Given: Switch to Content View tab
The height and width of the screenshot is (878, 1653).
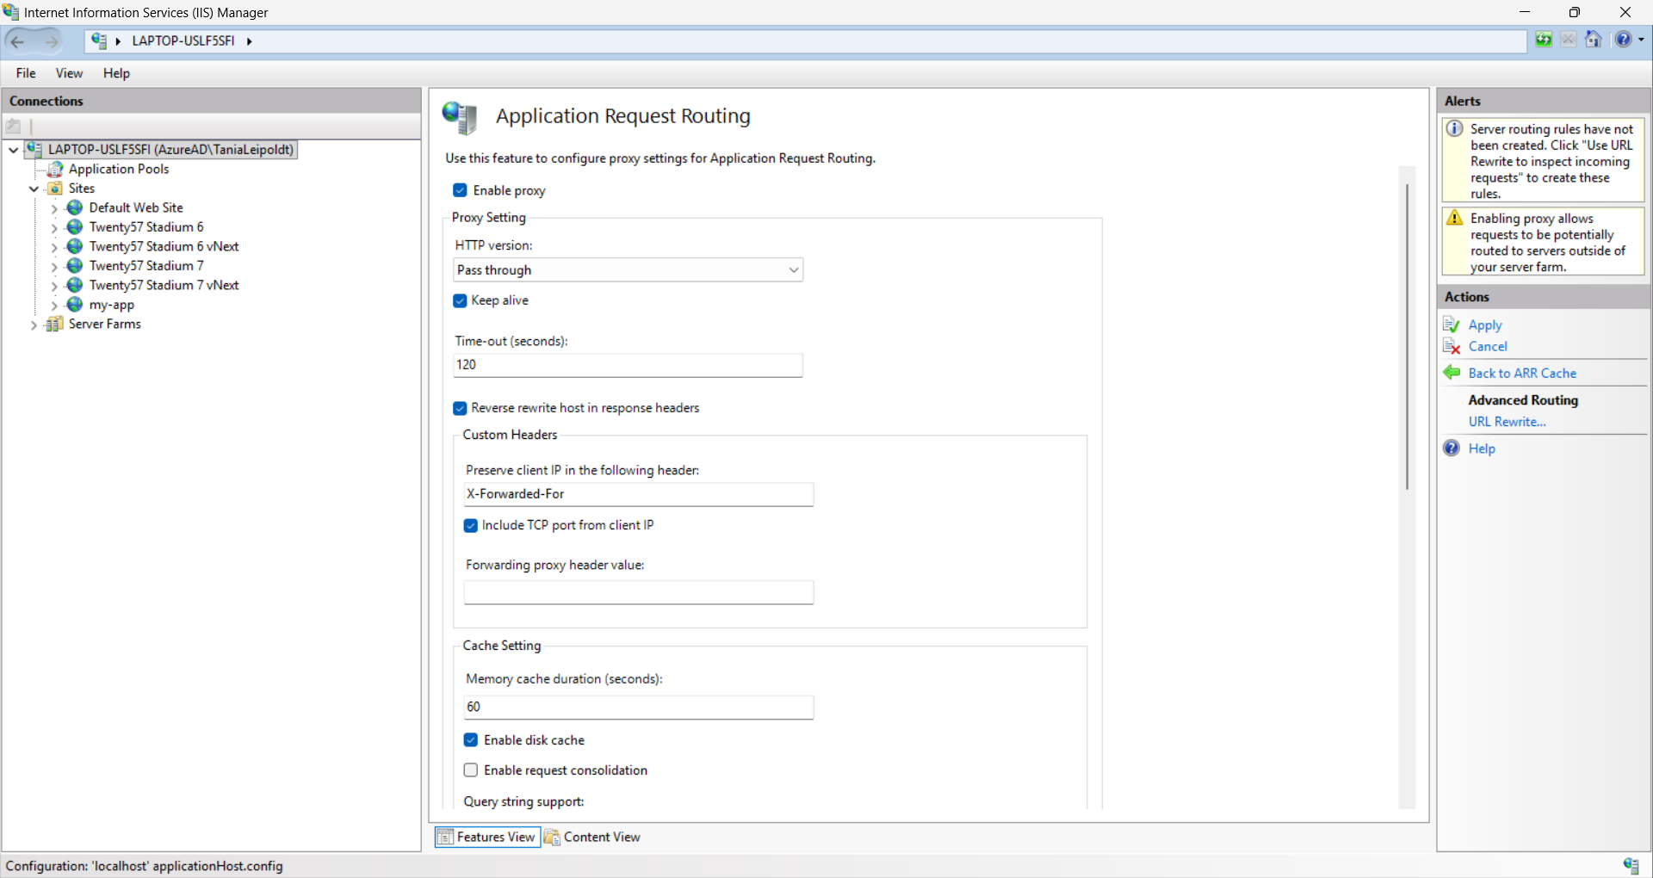Looking at the screenshot, I should [x=592, y=837].
